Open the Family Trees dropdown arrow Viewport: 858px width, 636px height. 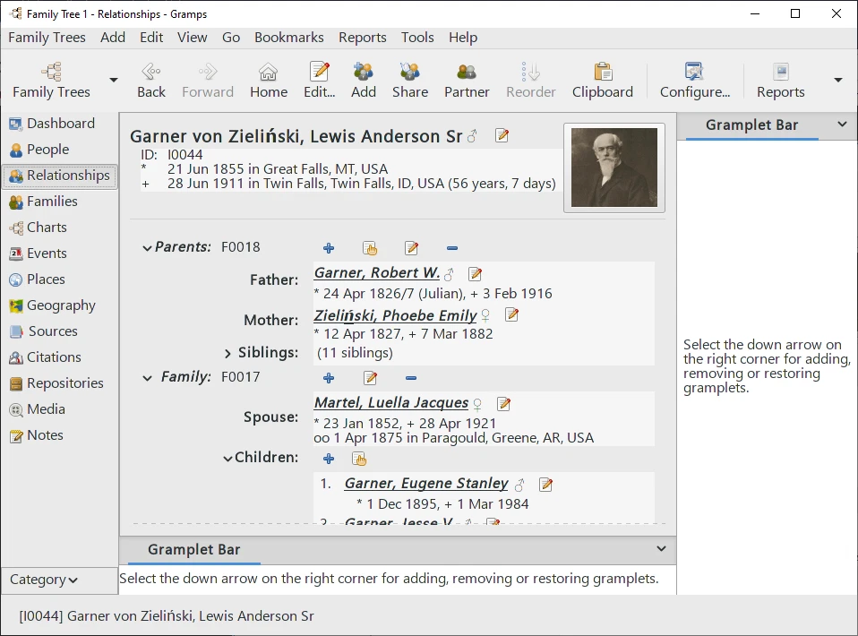(113, 82)
